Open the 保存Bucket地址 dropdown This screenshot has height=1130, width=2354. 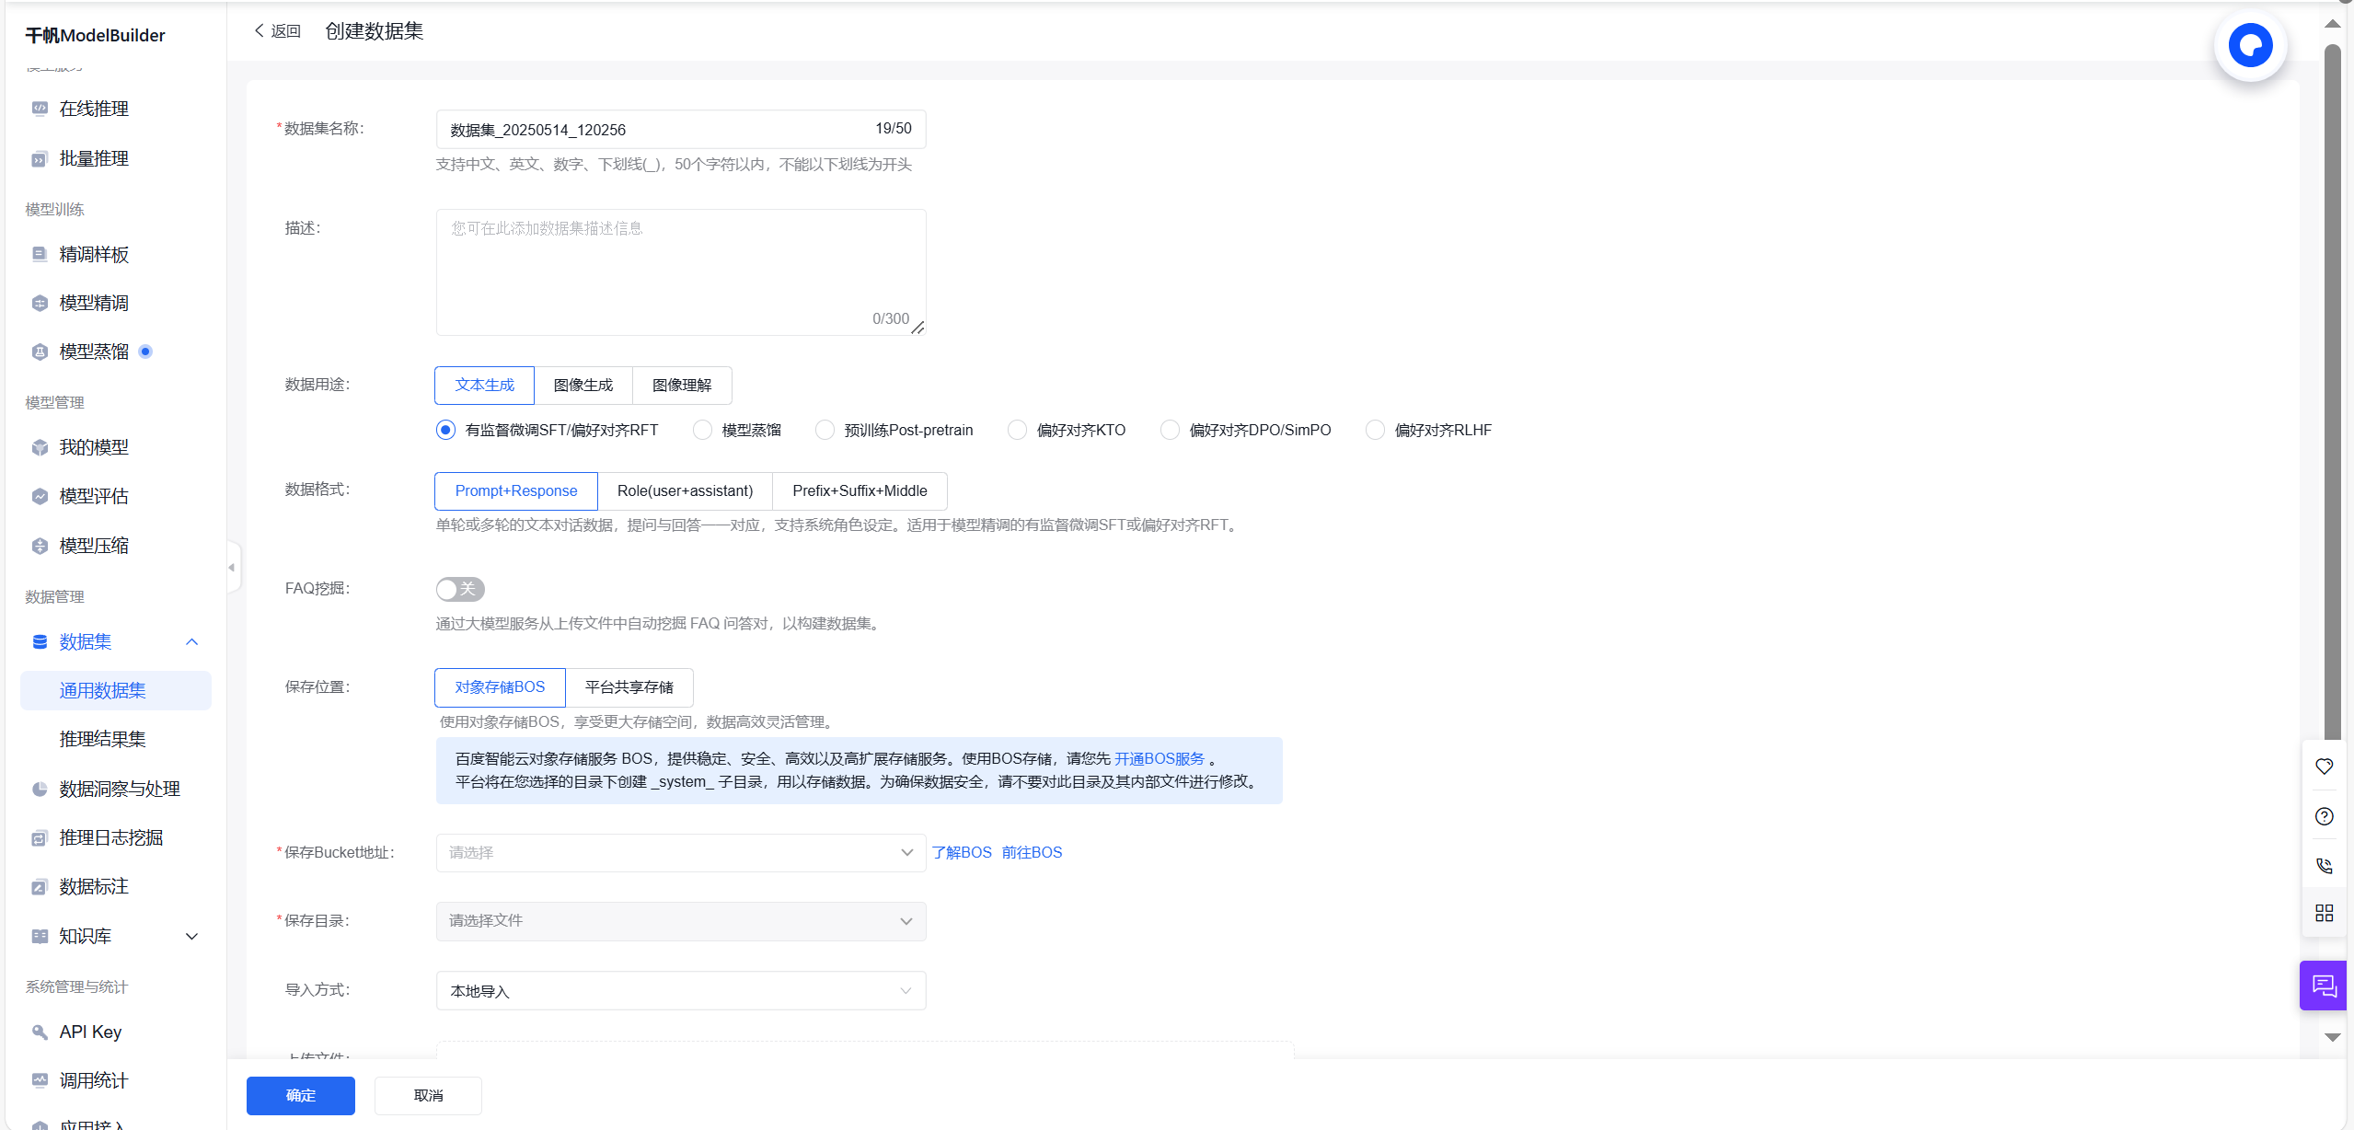[x=680, y=852]
